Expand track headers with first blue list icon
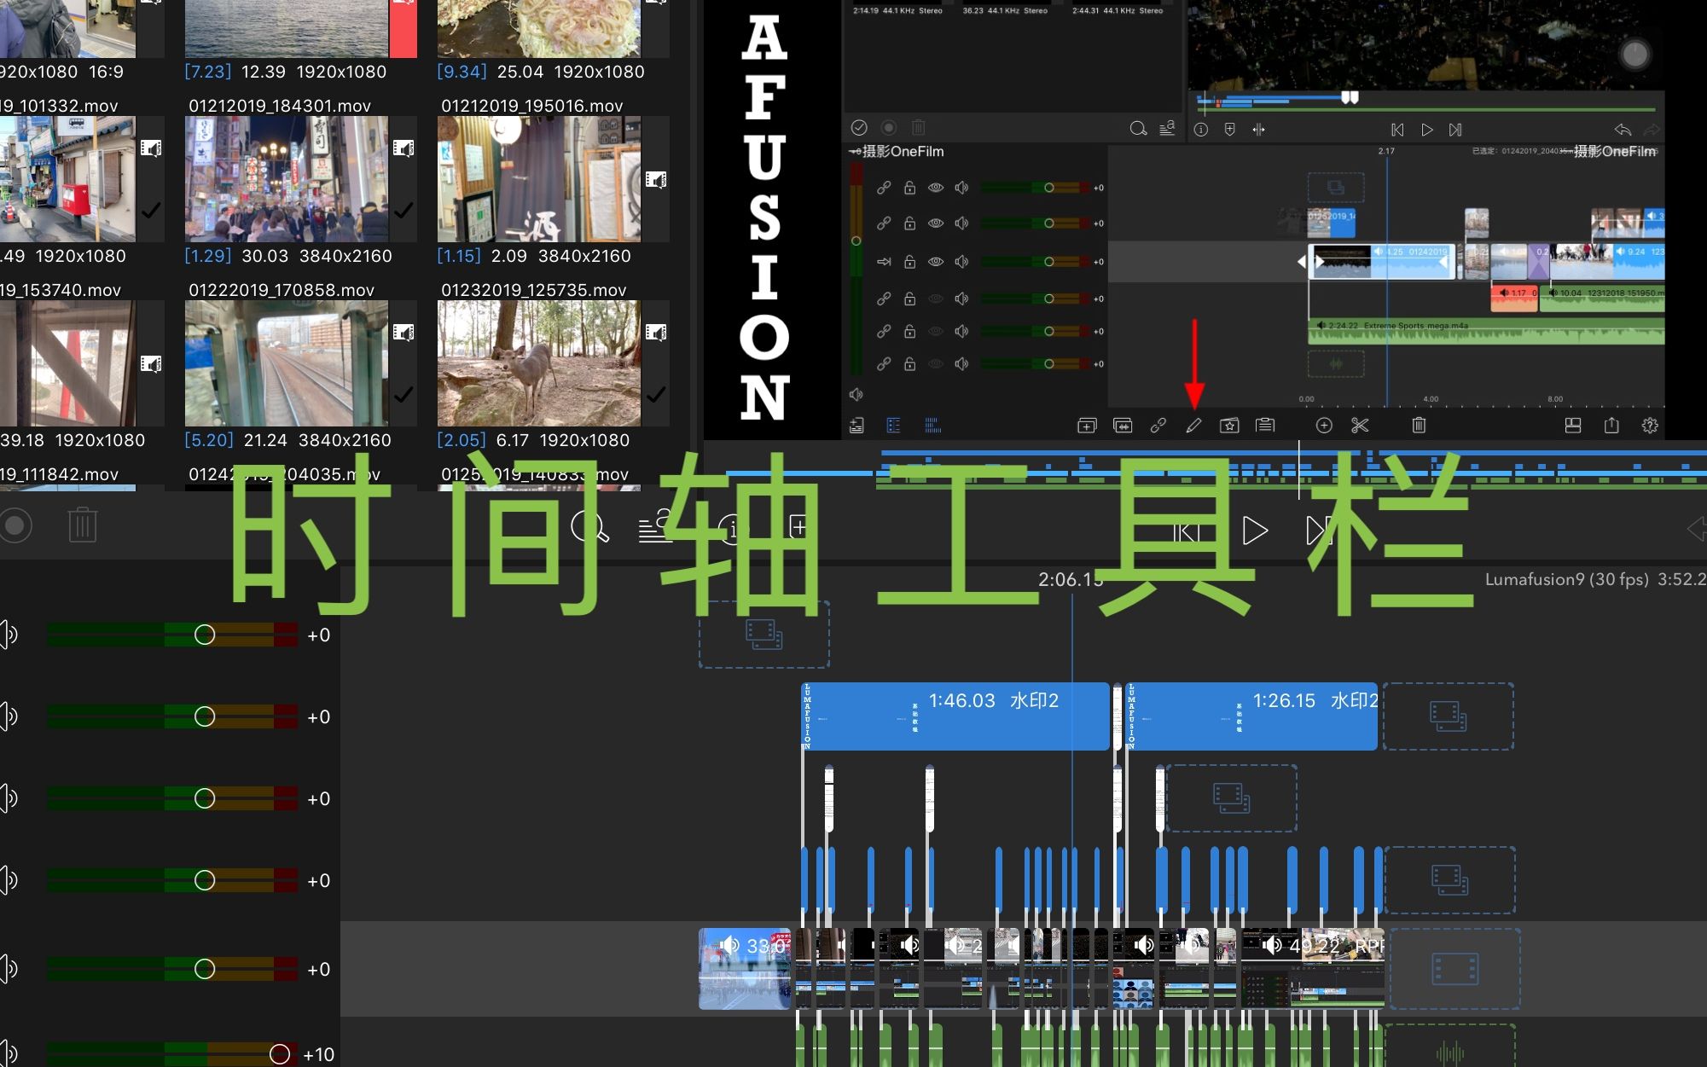The width and height of the screenshot is (1707, 1067). [x=893, y=426]
